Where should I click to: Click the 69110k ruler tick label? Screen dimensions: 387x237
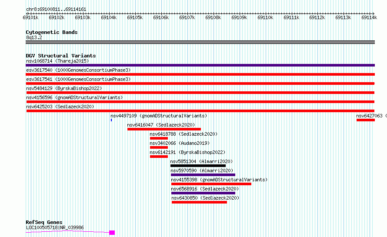click(265, 17)
